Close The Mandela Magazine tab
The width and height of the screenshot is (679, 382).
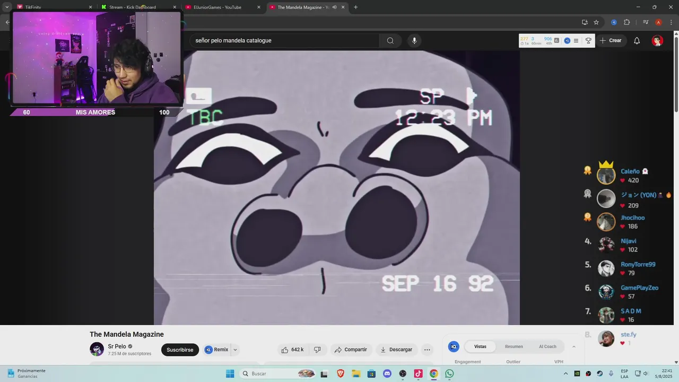(343, 7)
